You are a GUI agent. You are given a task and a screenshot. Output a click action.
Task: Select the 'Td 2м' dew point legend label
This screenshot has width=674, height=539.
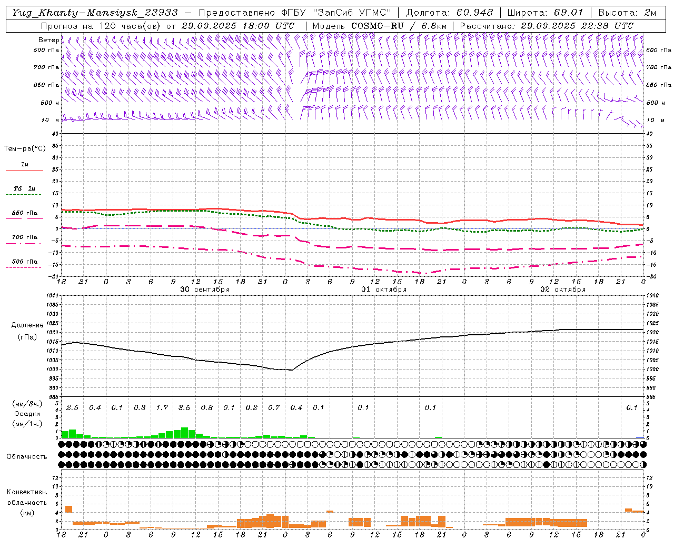(25, 188)
